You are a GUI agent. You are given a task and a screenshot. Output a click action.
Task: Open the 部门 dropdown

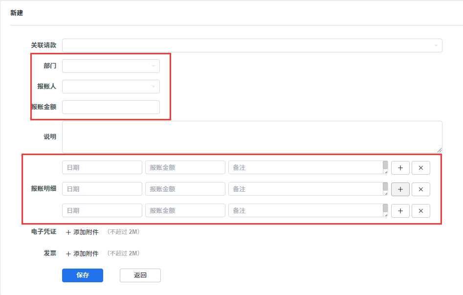click(x=110, y=66)
